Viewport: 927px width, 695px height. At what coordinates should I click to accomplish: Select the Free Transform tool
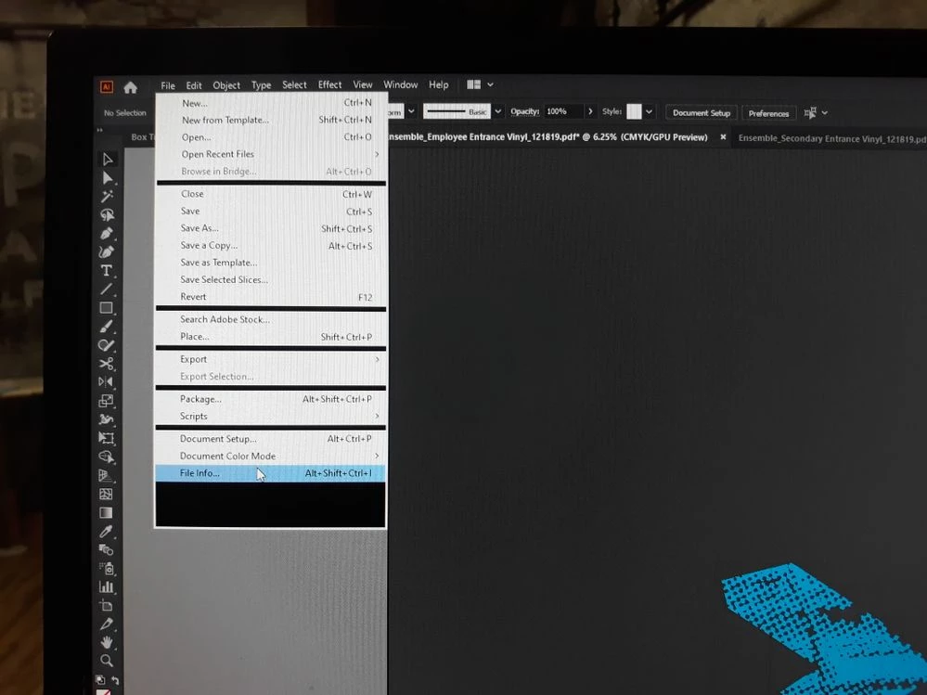[x=106, y=438]
